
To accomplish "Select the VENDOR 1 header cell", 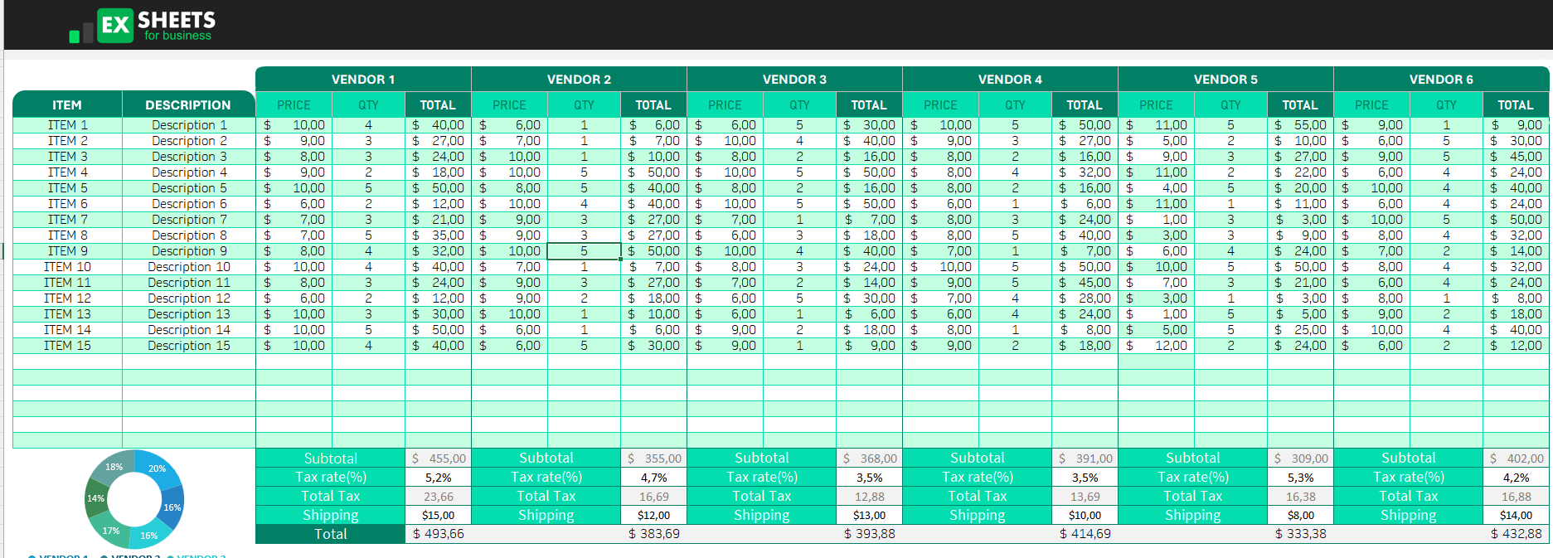I will pyautogui.click(x=363, y=80).
